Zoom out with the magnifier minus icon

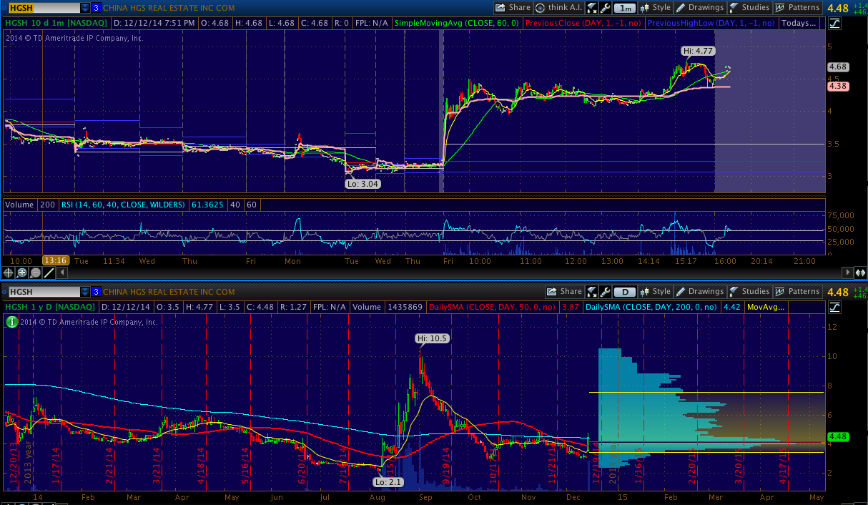(x=36, y=273)
